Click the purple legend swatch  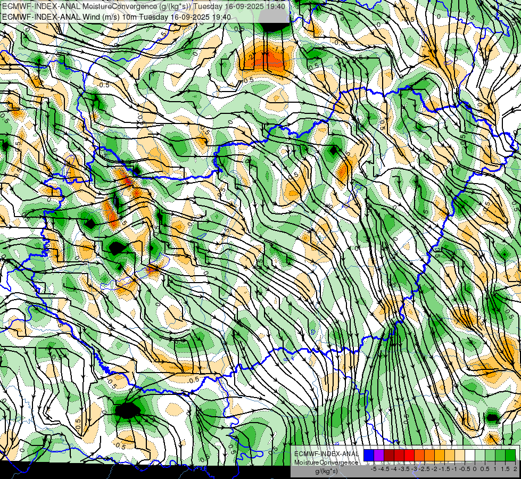[379, 456]
